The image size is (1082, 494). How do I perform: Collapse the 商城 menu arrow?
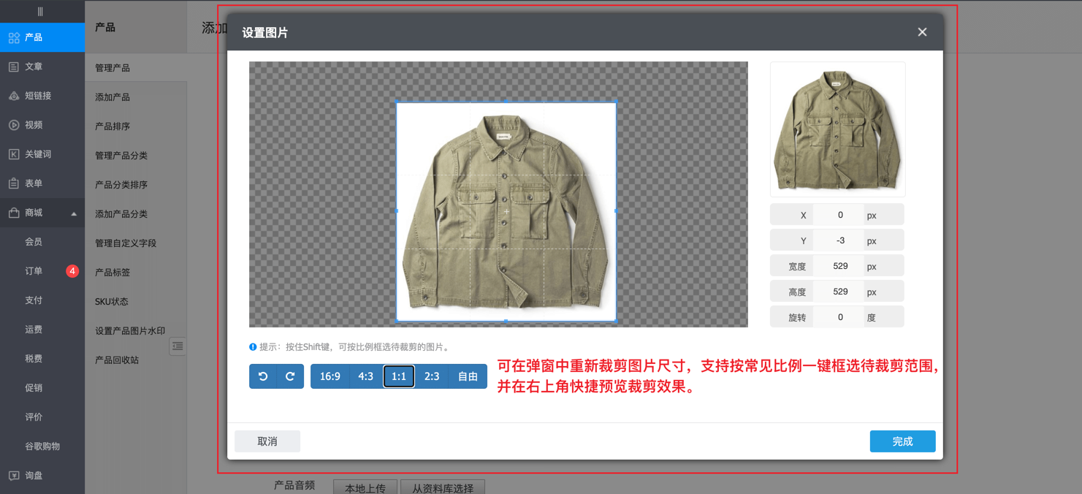(x=74, y=213)
